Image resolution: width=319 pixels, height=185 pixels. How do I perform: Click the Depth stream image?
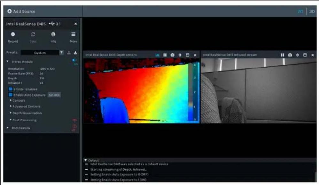(141, 91)
